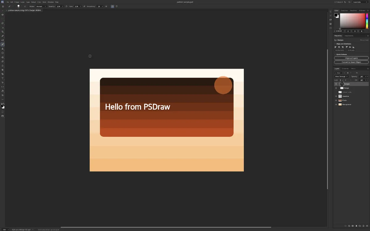Click the Ungroup Layers button
Image resolution: width=370 pixels, height=231 pixels.
click(x=351, y=58)
